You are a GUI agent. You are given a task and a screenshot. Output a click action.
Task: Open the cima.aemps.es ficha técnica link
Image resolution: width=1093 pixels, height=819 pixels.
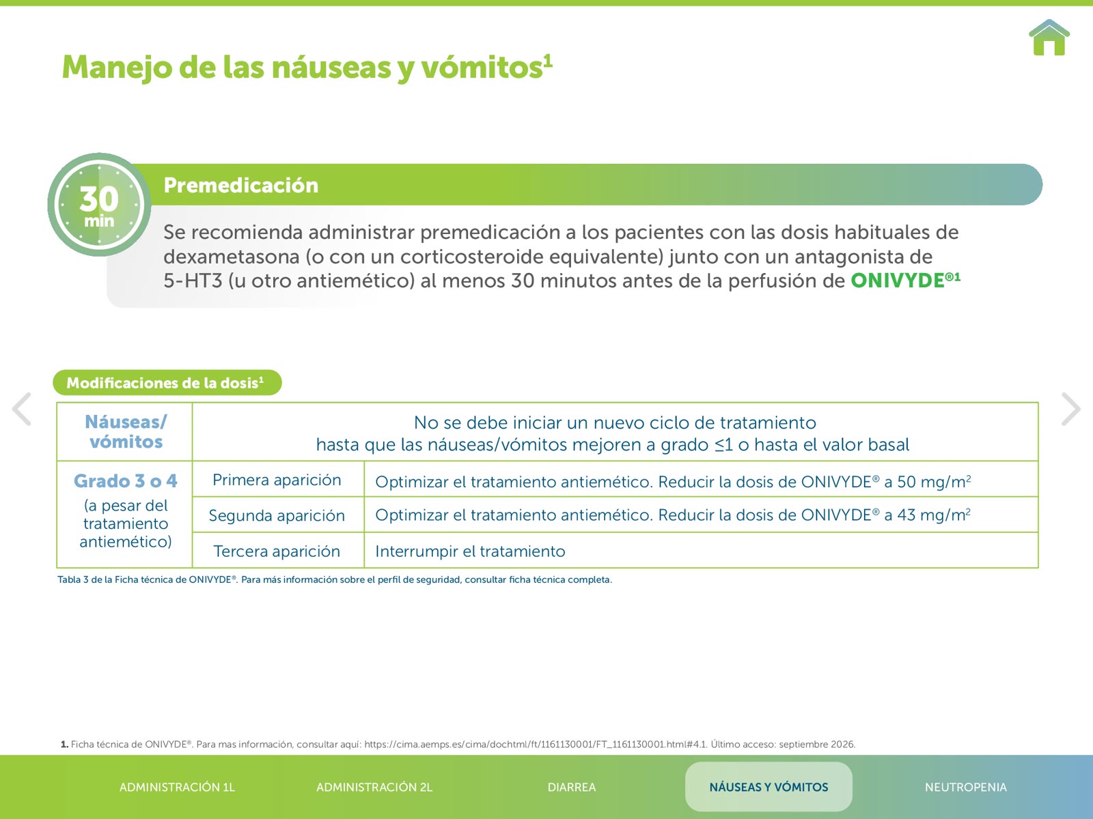click(x=535, y=744)
